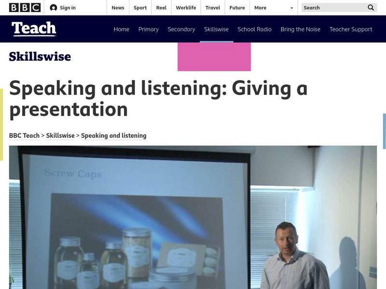Click the presentation video thumbnail
Screen dimensions: 386x289
click(x=193, y=217)
